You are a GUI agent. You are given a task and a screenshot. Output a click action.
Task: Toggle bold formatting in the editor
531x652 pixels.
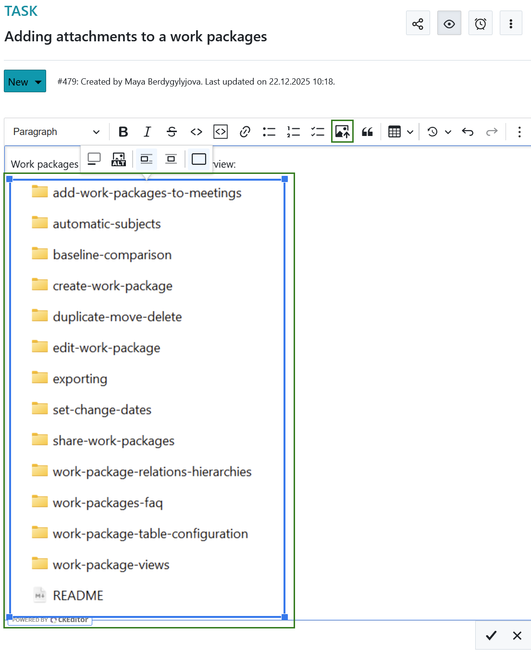tap(123, 131)
